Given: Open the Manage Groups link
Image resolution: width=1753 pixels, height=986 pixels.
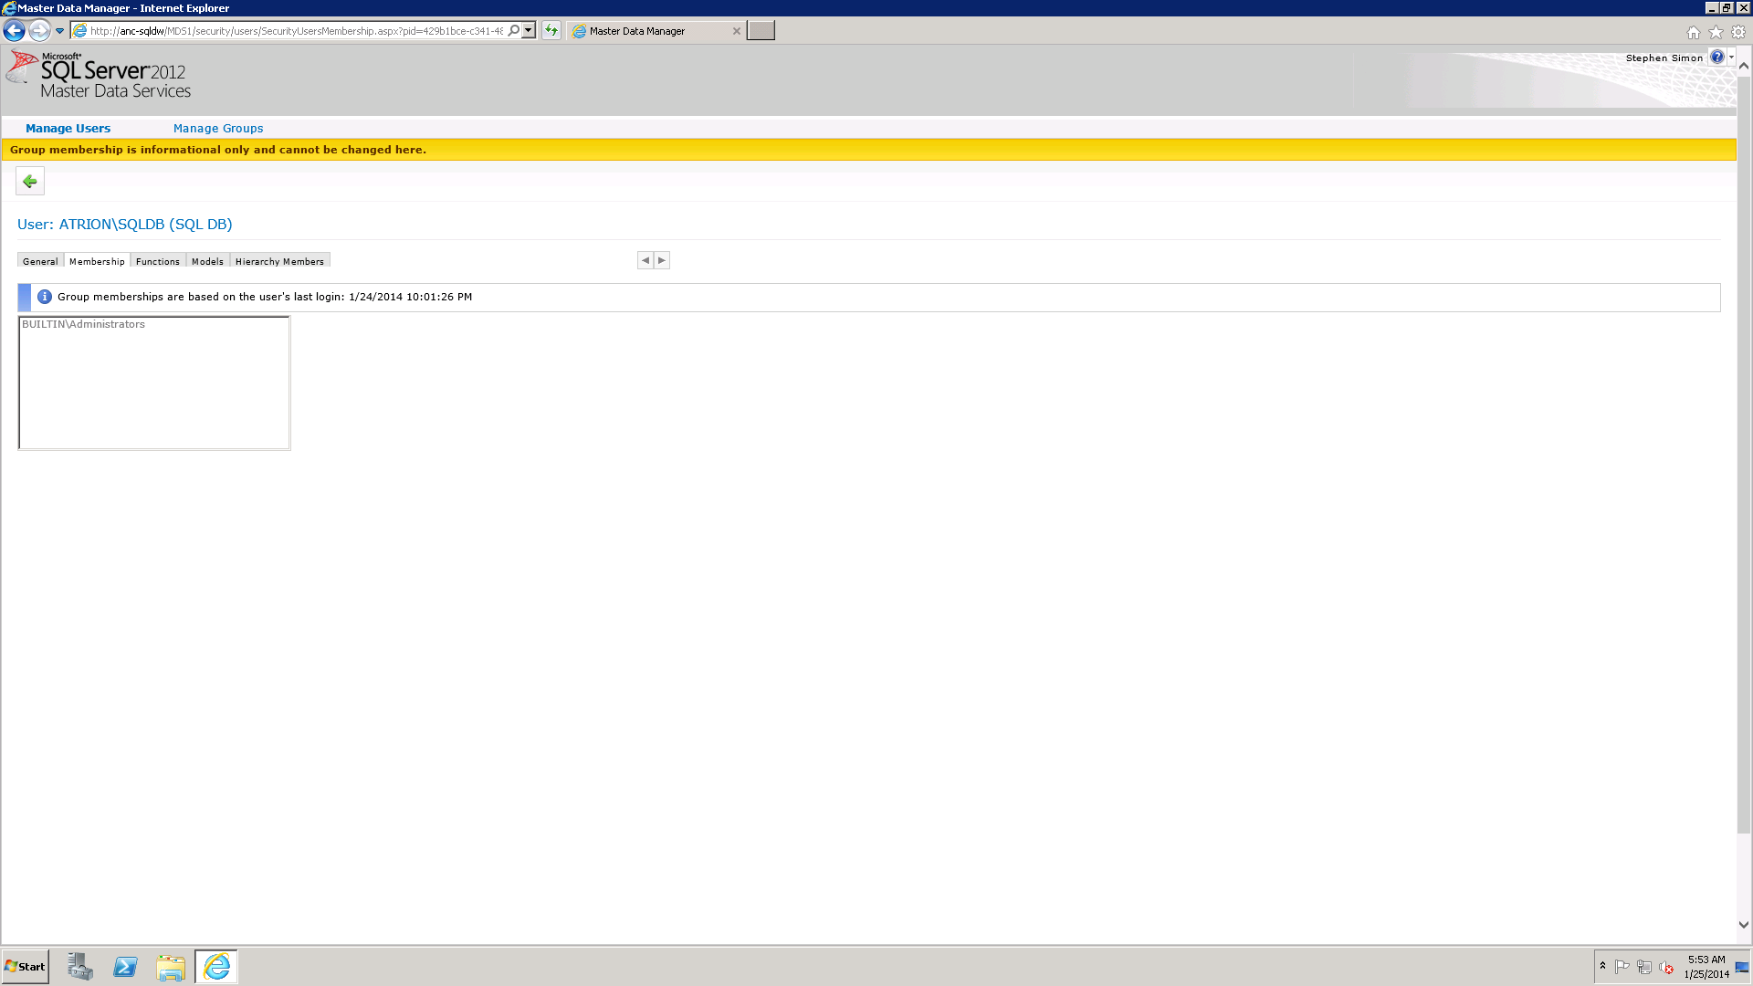Looking at the screenshot, I should click(218, 129).
